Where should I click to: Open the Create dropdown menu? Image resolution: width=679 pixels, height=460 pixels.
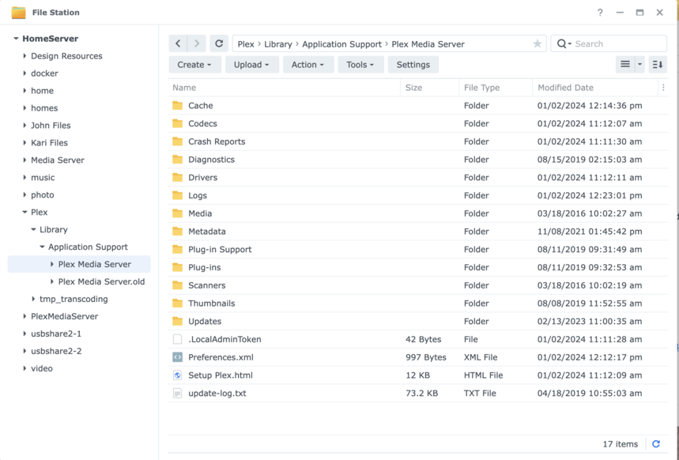pos(195,65)
